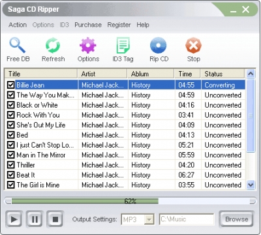Click the square stop playback button
This screenshot has width=261, height=235.
(x=55, y=219)
